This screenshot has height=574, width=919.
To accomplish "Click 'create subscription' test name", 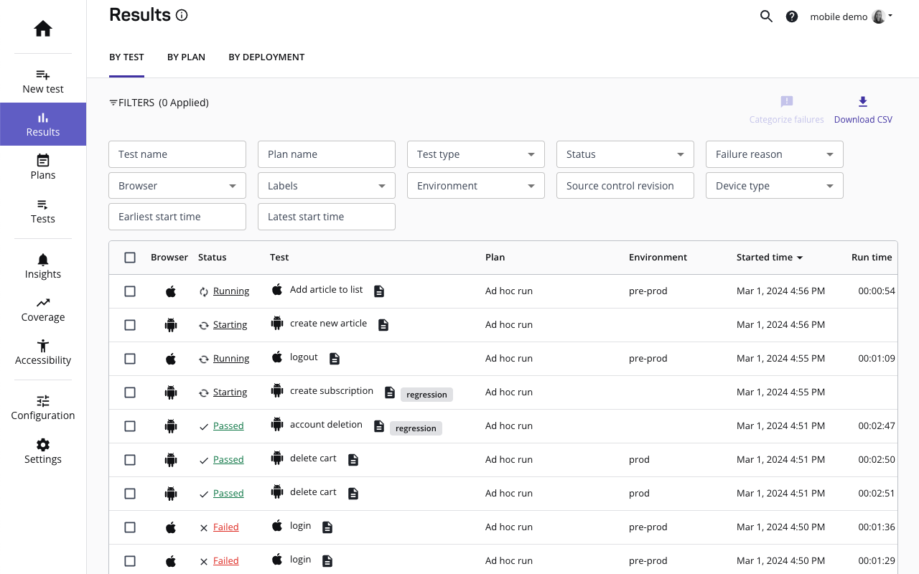I will [x=332, y=391].
